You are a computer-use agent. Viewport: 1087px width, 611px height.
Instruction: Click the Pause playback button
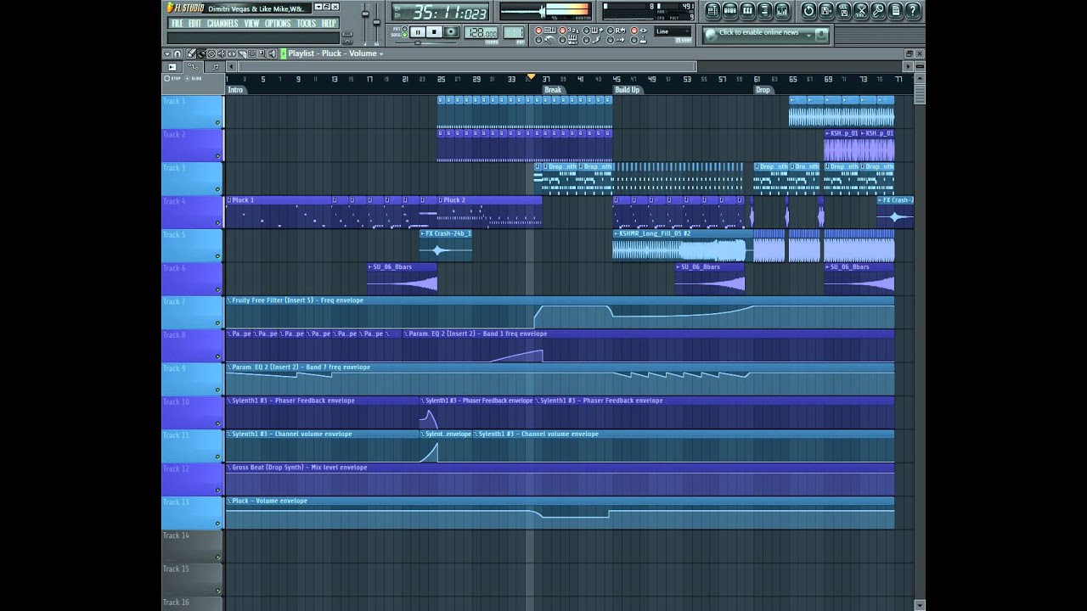pyautogui.click(x=417, y=32)
